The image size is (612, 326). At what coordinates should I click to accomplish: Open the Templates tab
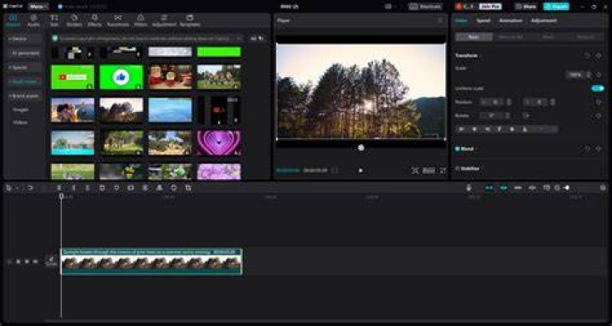point(190,20)
